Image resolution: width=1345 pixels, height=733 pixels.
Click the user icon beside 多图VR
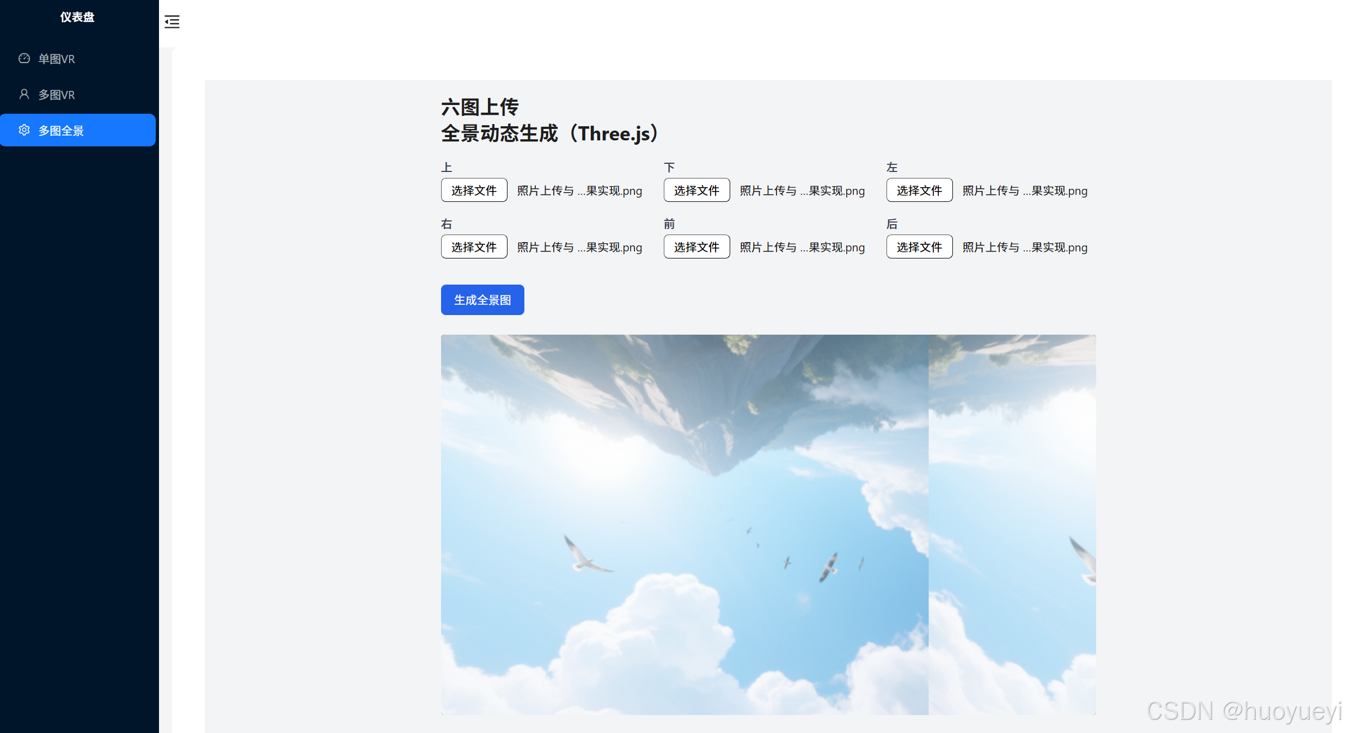[x=24, y=94]
